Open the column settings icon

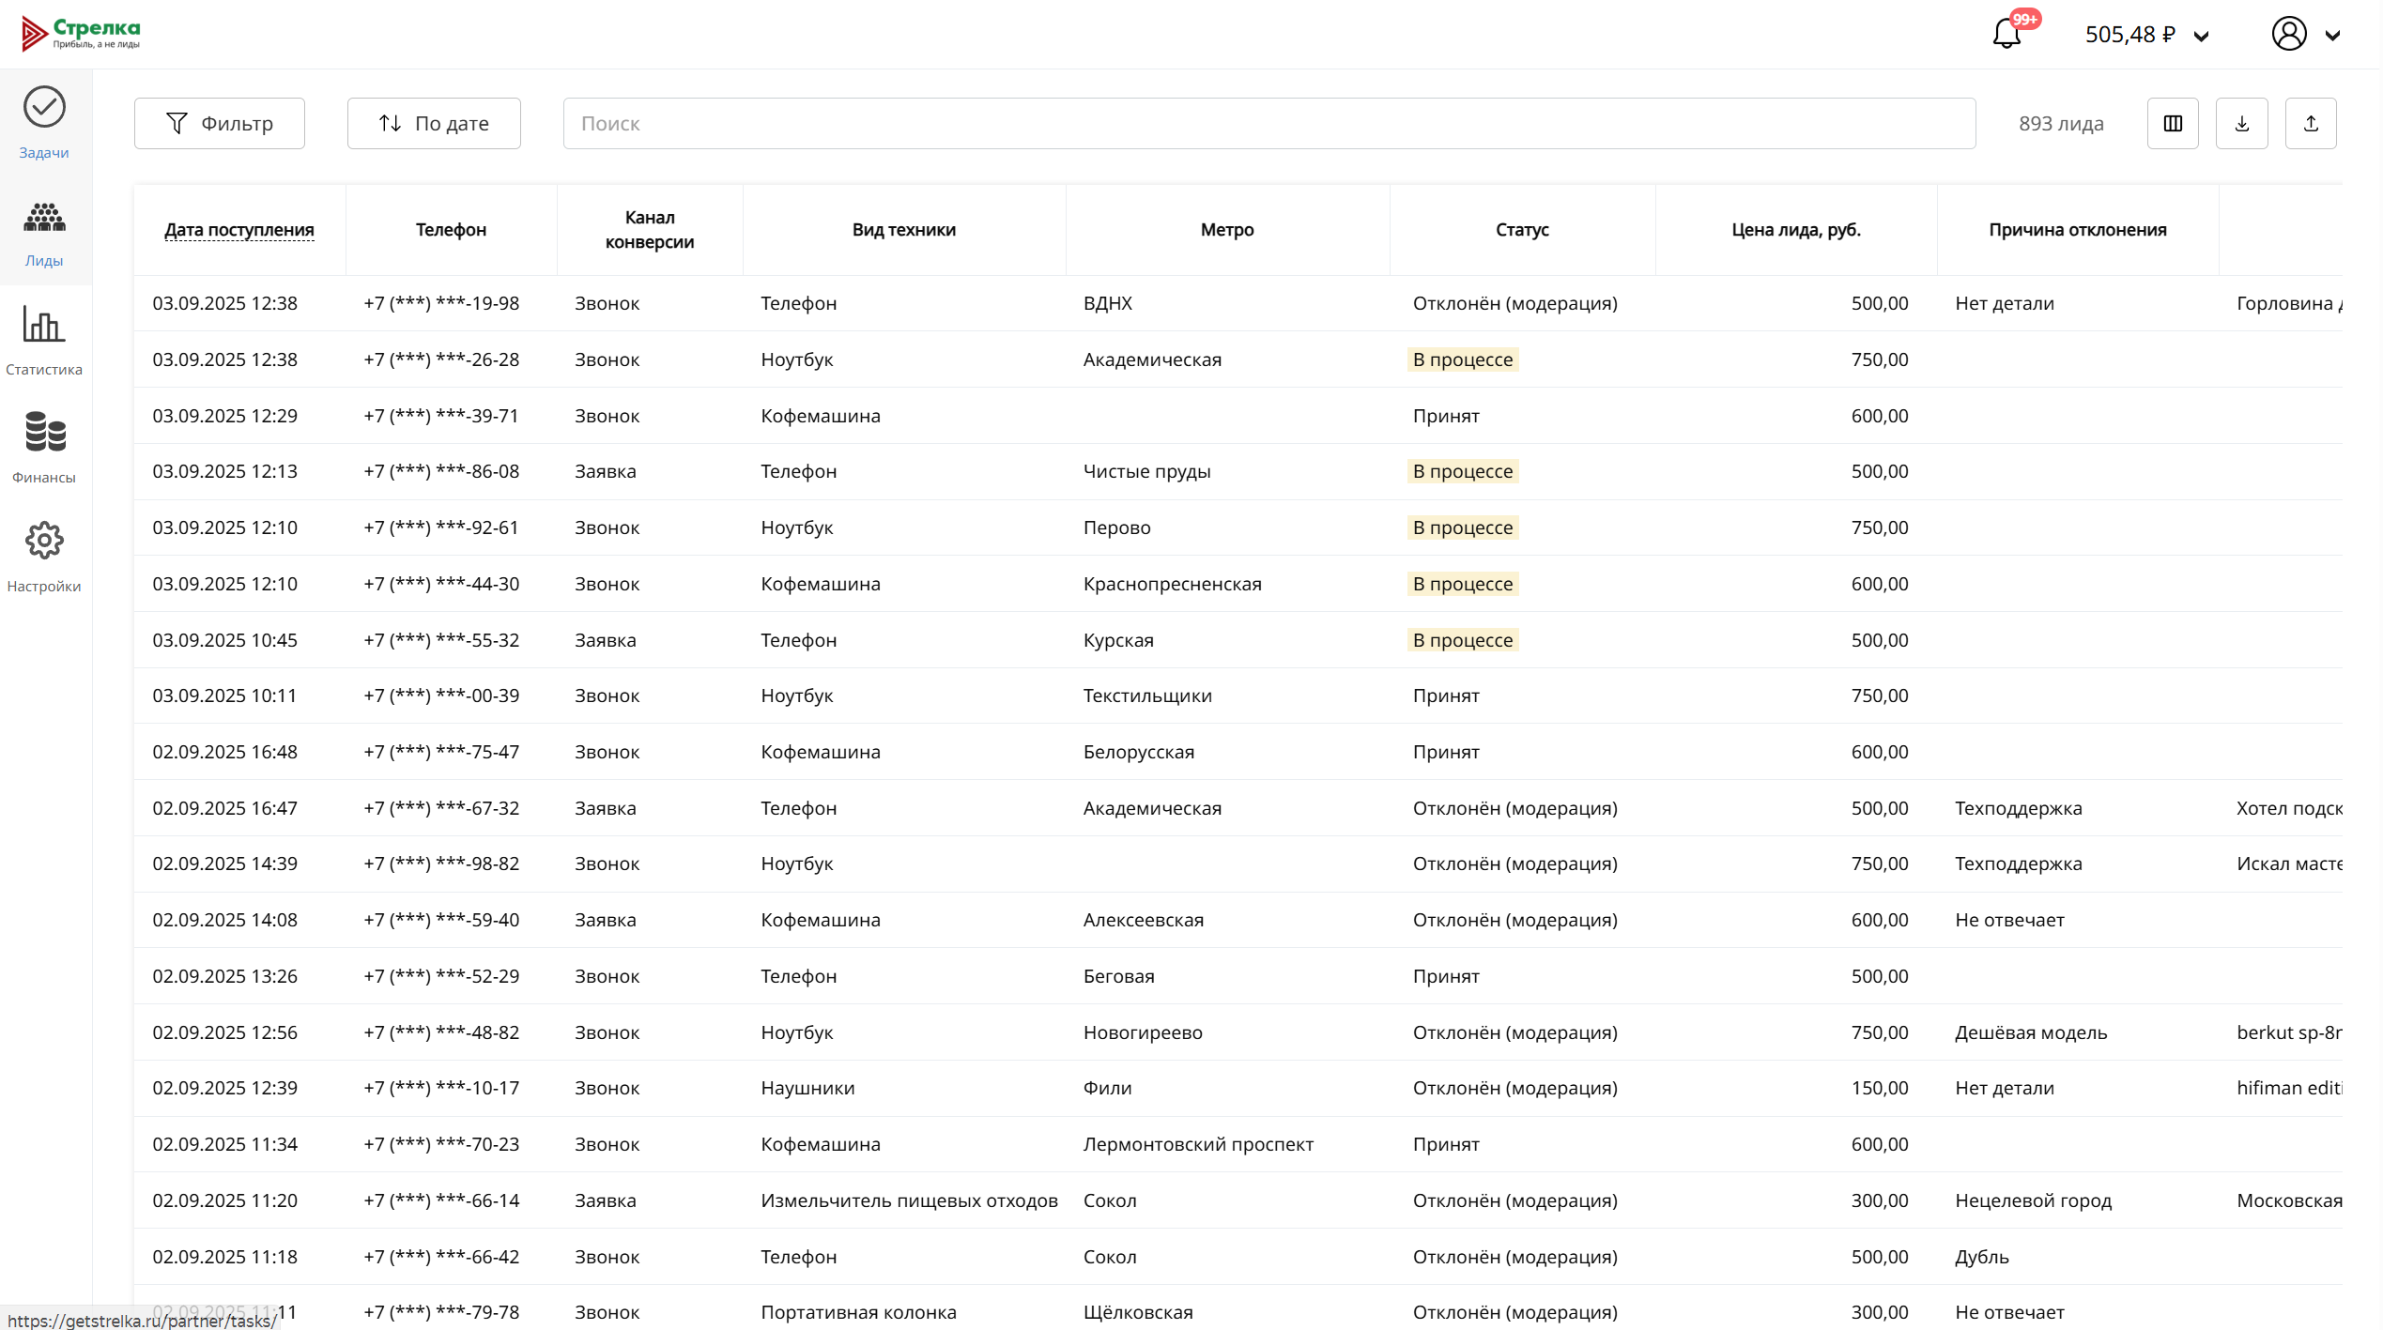click(x=2173, y=124)
